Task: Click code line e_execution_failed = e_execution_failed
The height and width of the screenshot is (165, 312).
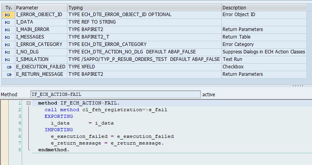Action: point(112,136)
